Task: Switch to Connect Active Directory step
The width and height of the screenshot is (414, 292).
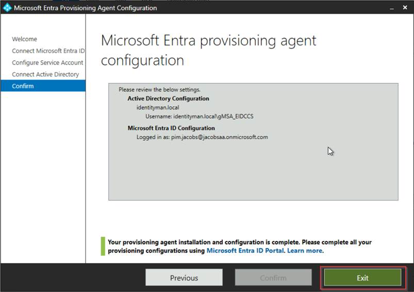Action: (45, 74)
